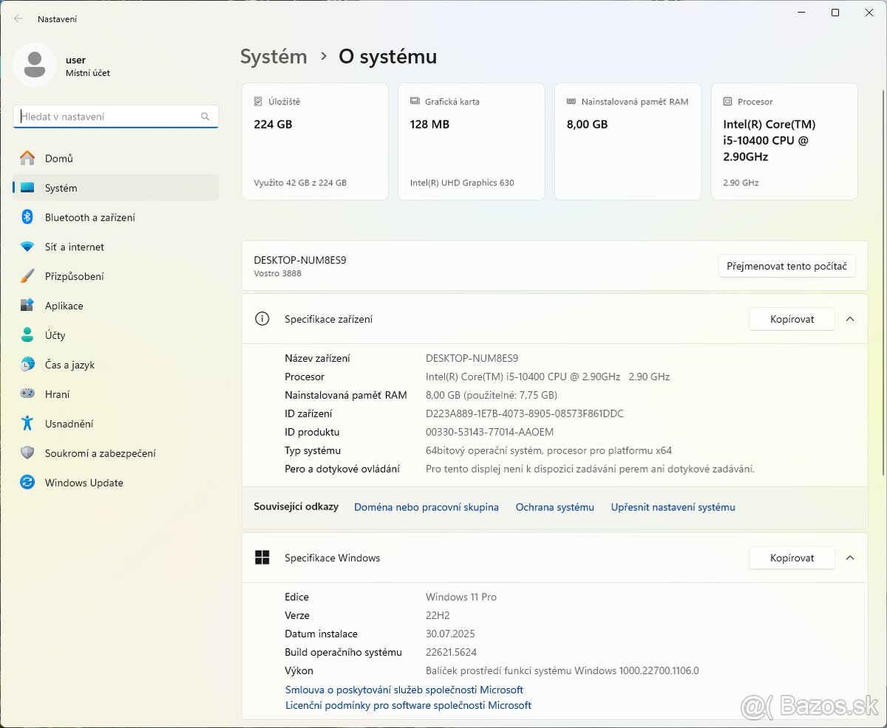
Task: Click Přejmenovat tento počítač
Action: [x=786, y=266]
